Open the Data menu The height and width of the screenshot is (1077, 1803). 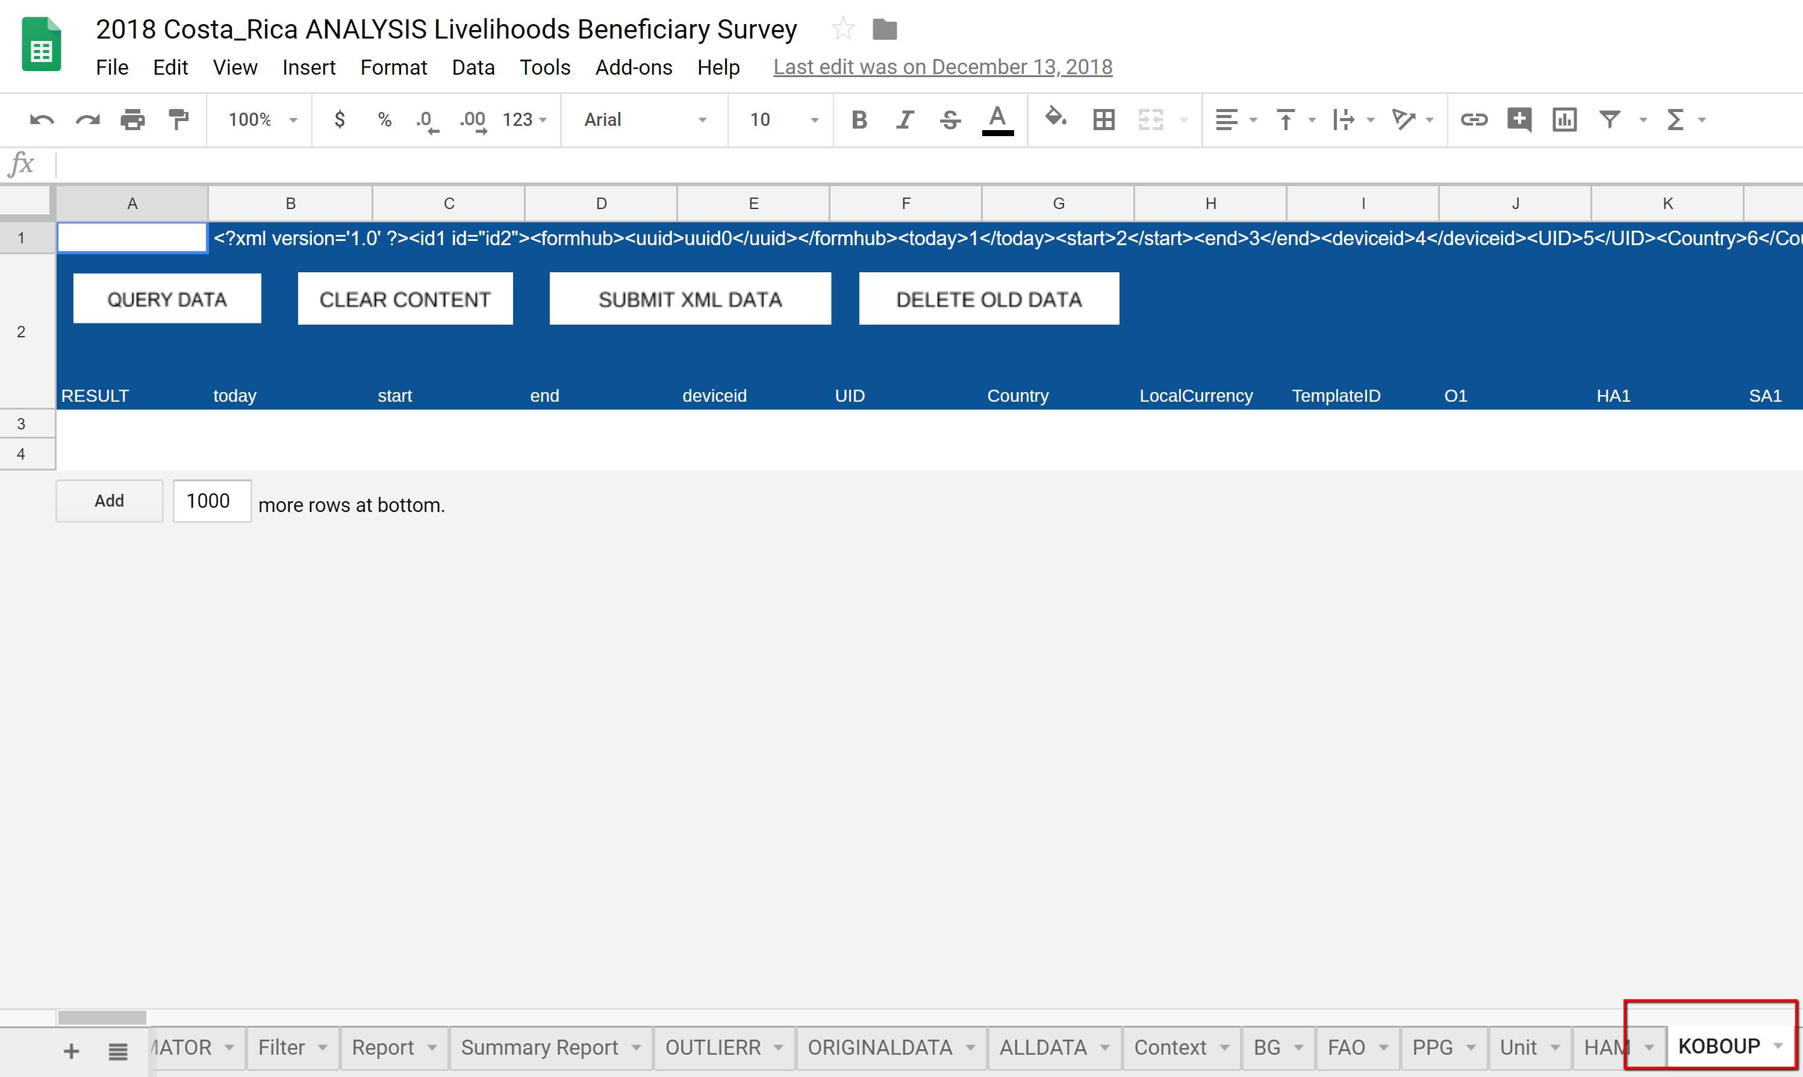[473, 67]
